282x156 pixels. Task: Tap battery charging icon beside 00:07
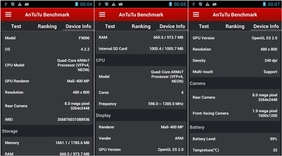[x=264, y=4]
